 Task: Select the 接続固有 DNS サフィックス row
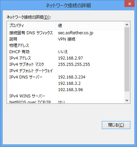click(x=66, y=33)
